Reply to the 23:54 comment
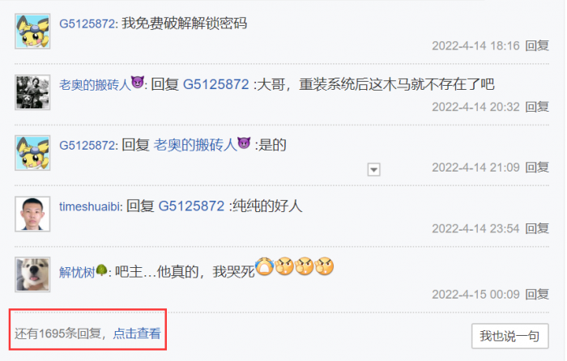Image resolution: width=567 pixels, height=361 pixels. (x=537, y=228)
